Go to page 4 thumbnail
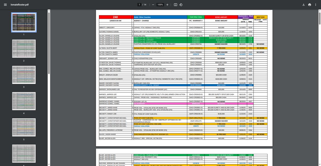The image size is (321, 166). [x=24, y=101]
